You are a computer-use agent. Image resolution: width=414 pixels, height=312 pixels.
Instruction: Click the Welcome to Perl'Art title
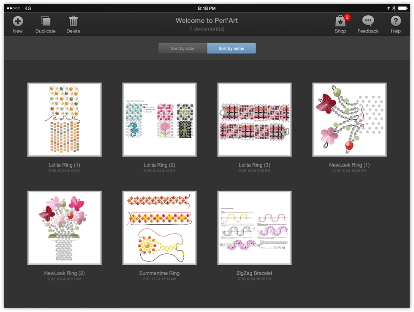tap(207, 21)
